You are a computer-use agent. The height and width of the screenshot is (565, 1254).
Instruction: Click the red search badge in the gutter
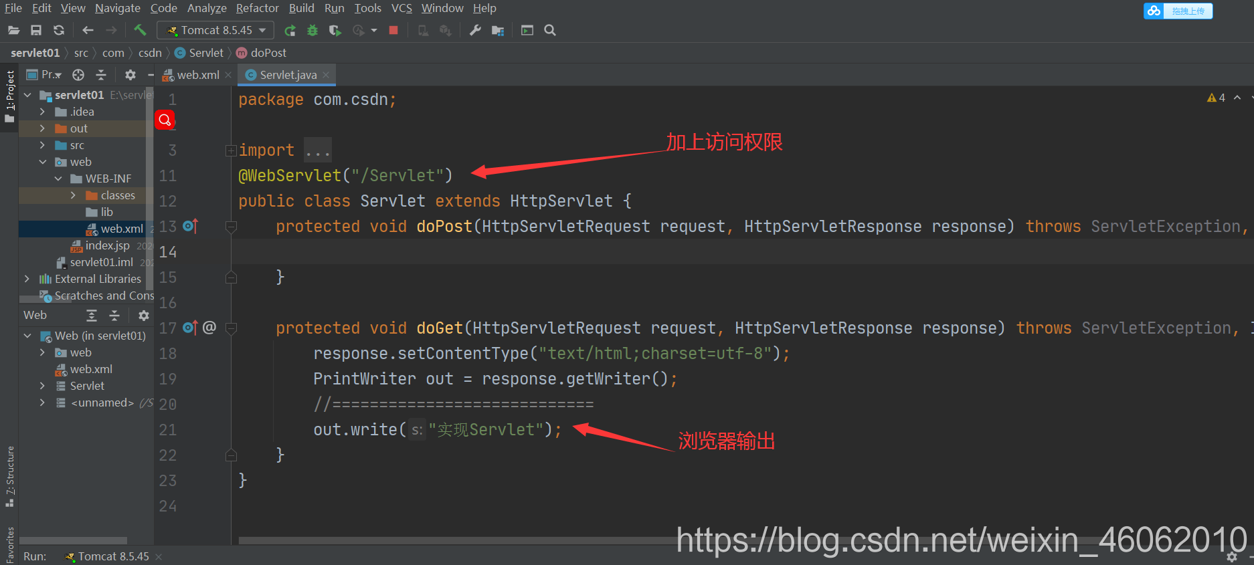coord(165,120)
